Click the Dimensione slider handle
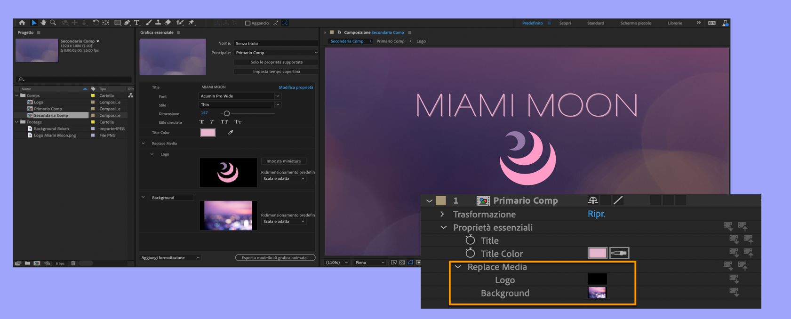 point(226,113)
